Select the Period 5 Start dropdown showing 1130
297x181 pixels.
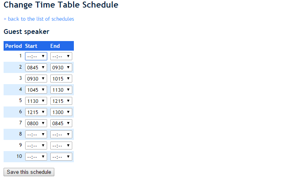pos(36,101)
